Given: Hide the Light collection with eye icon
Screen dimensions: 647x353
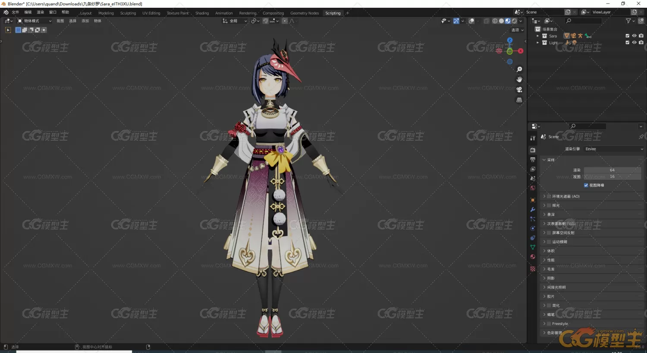Looking at the screenshot, I should click(x=634, y=43).
